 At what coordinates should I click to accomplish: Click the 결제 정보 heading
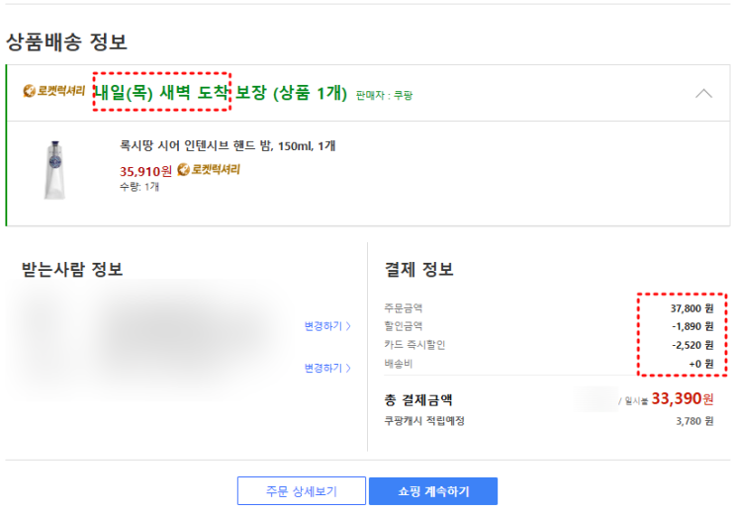[x=418, y=270]
